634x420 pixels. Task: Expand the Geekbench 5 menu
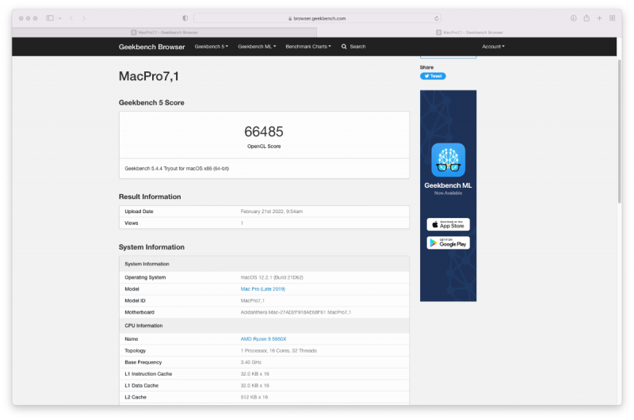tap(211, 47)
